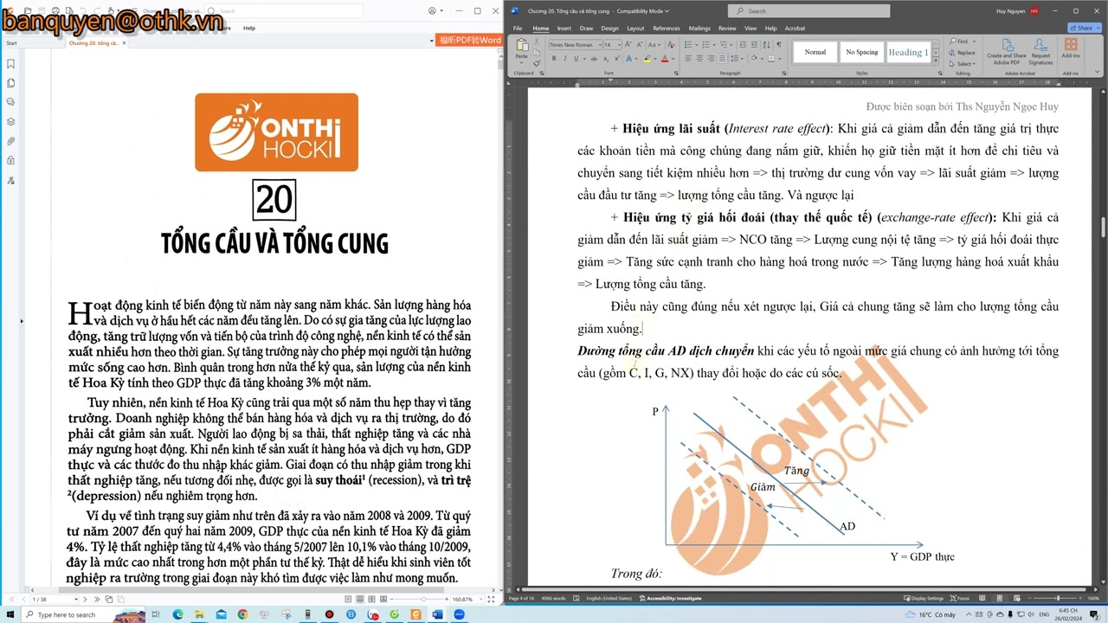The width and height of the screenshot is (1108, 623).
Task: Click the Shading paint bucket color button
Action: tap(754, 58)
